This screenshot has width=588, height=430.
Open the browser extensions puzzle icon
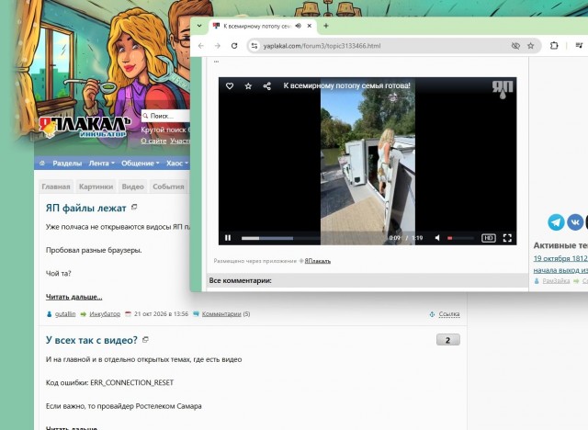554,46
